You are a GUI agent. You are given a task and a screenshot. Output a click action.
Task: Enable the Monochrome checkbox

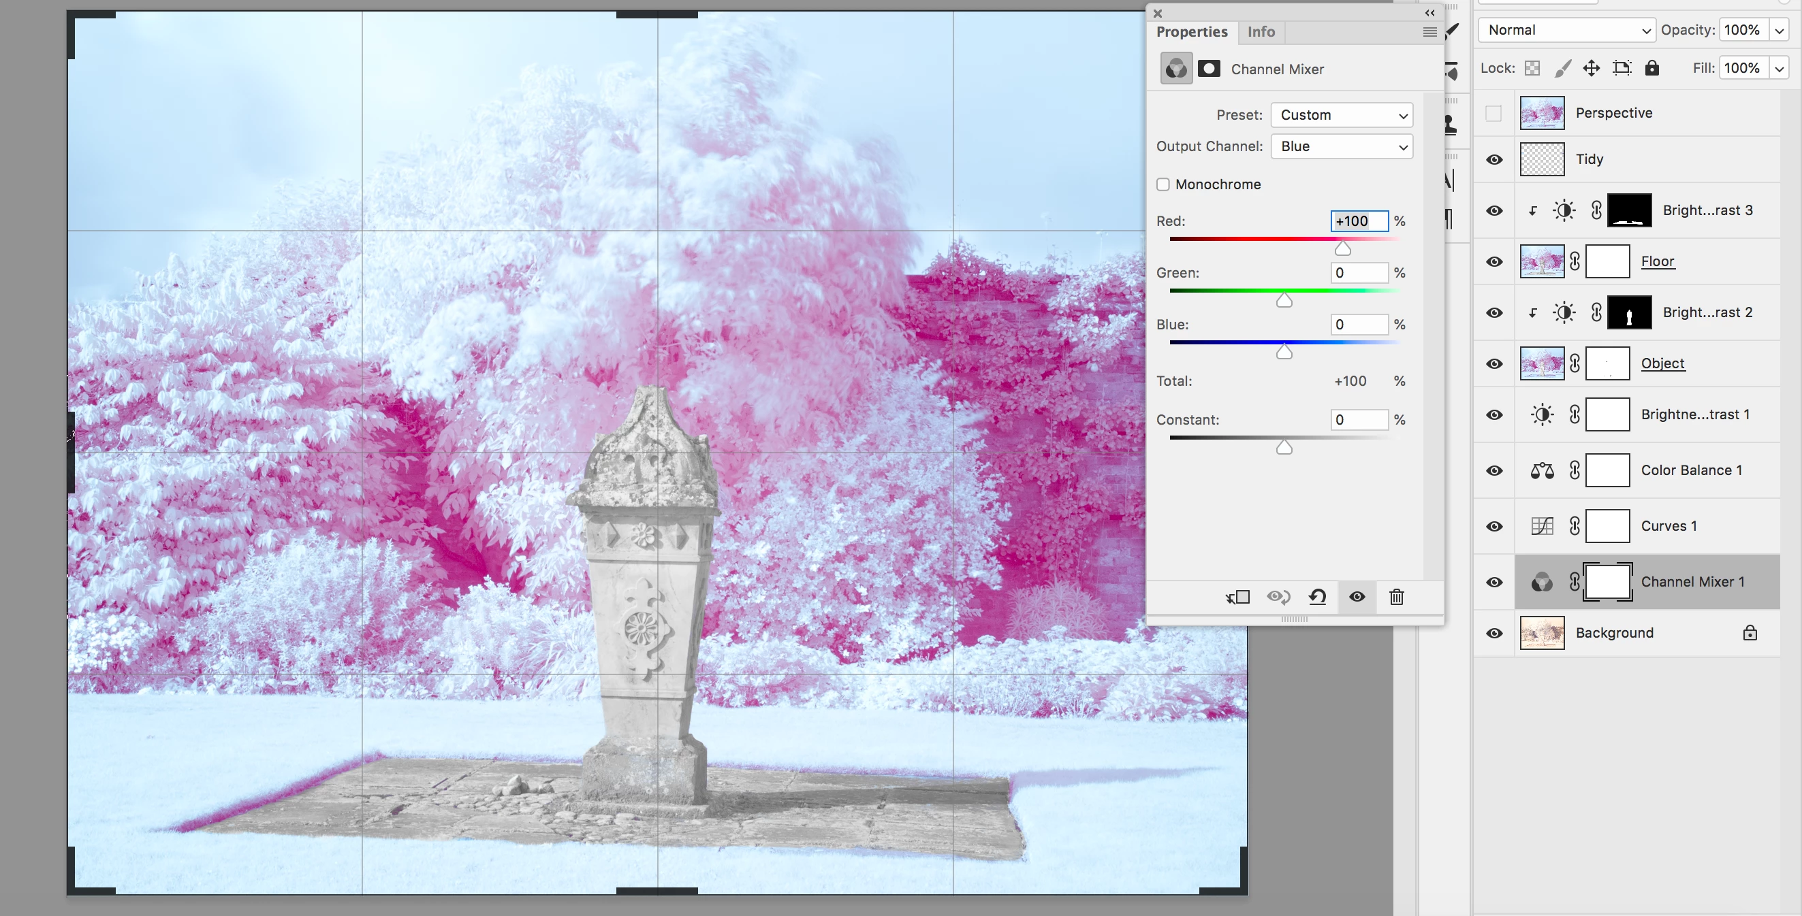tap(1163, 184)
